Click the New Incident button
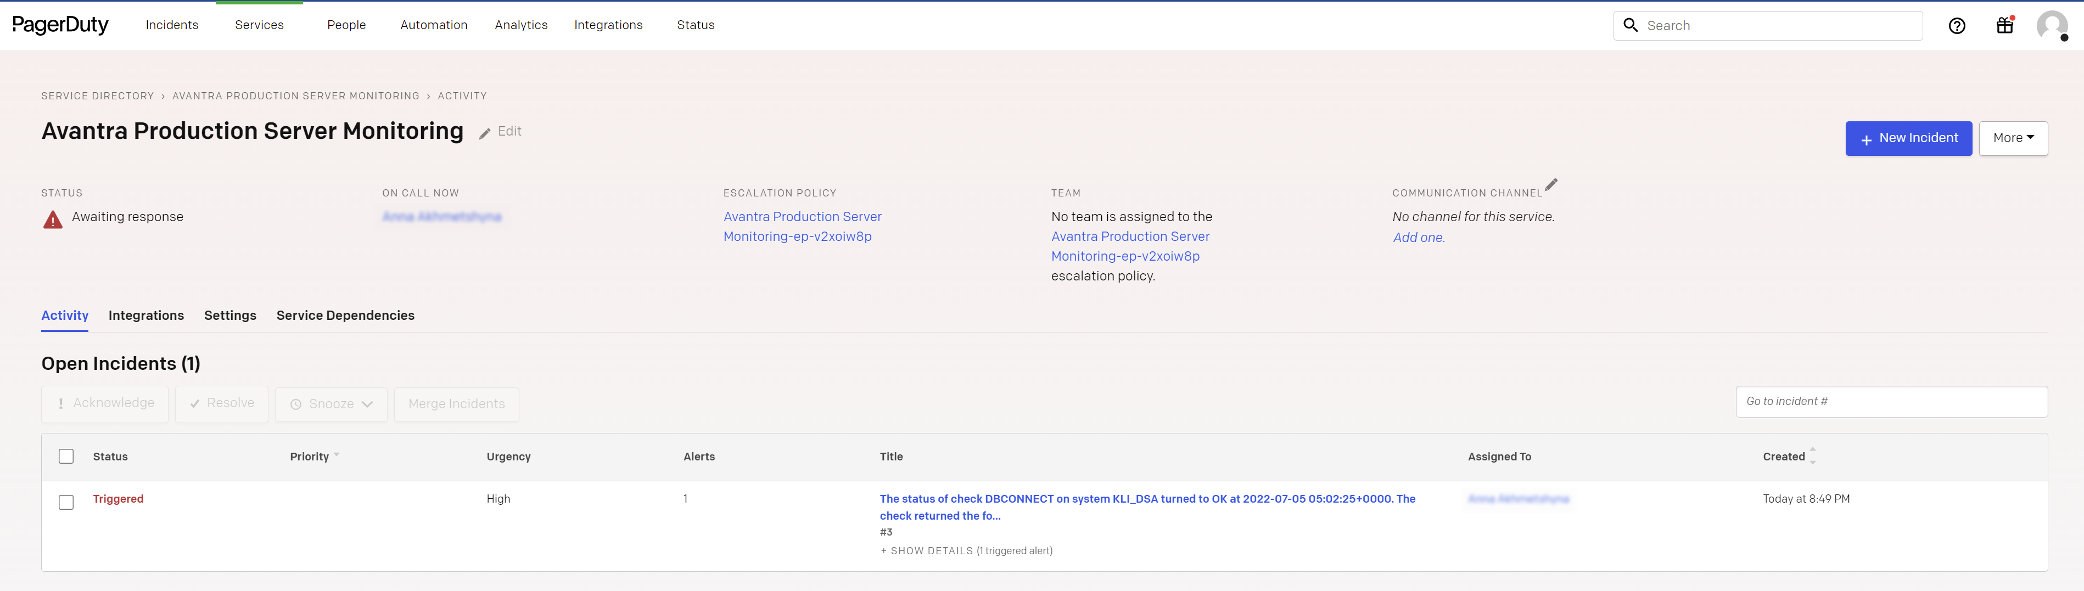The image size is (2084, 591). click(x=1908, y=138)
